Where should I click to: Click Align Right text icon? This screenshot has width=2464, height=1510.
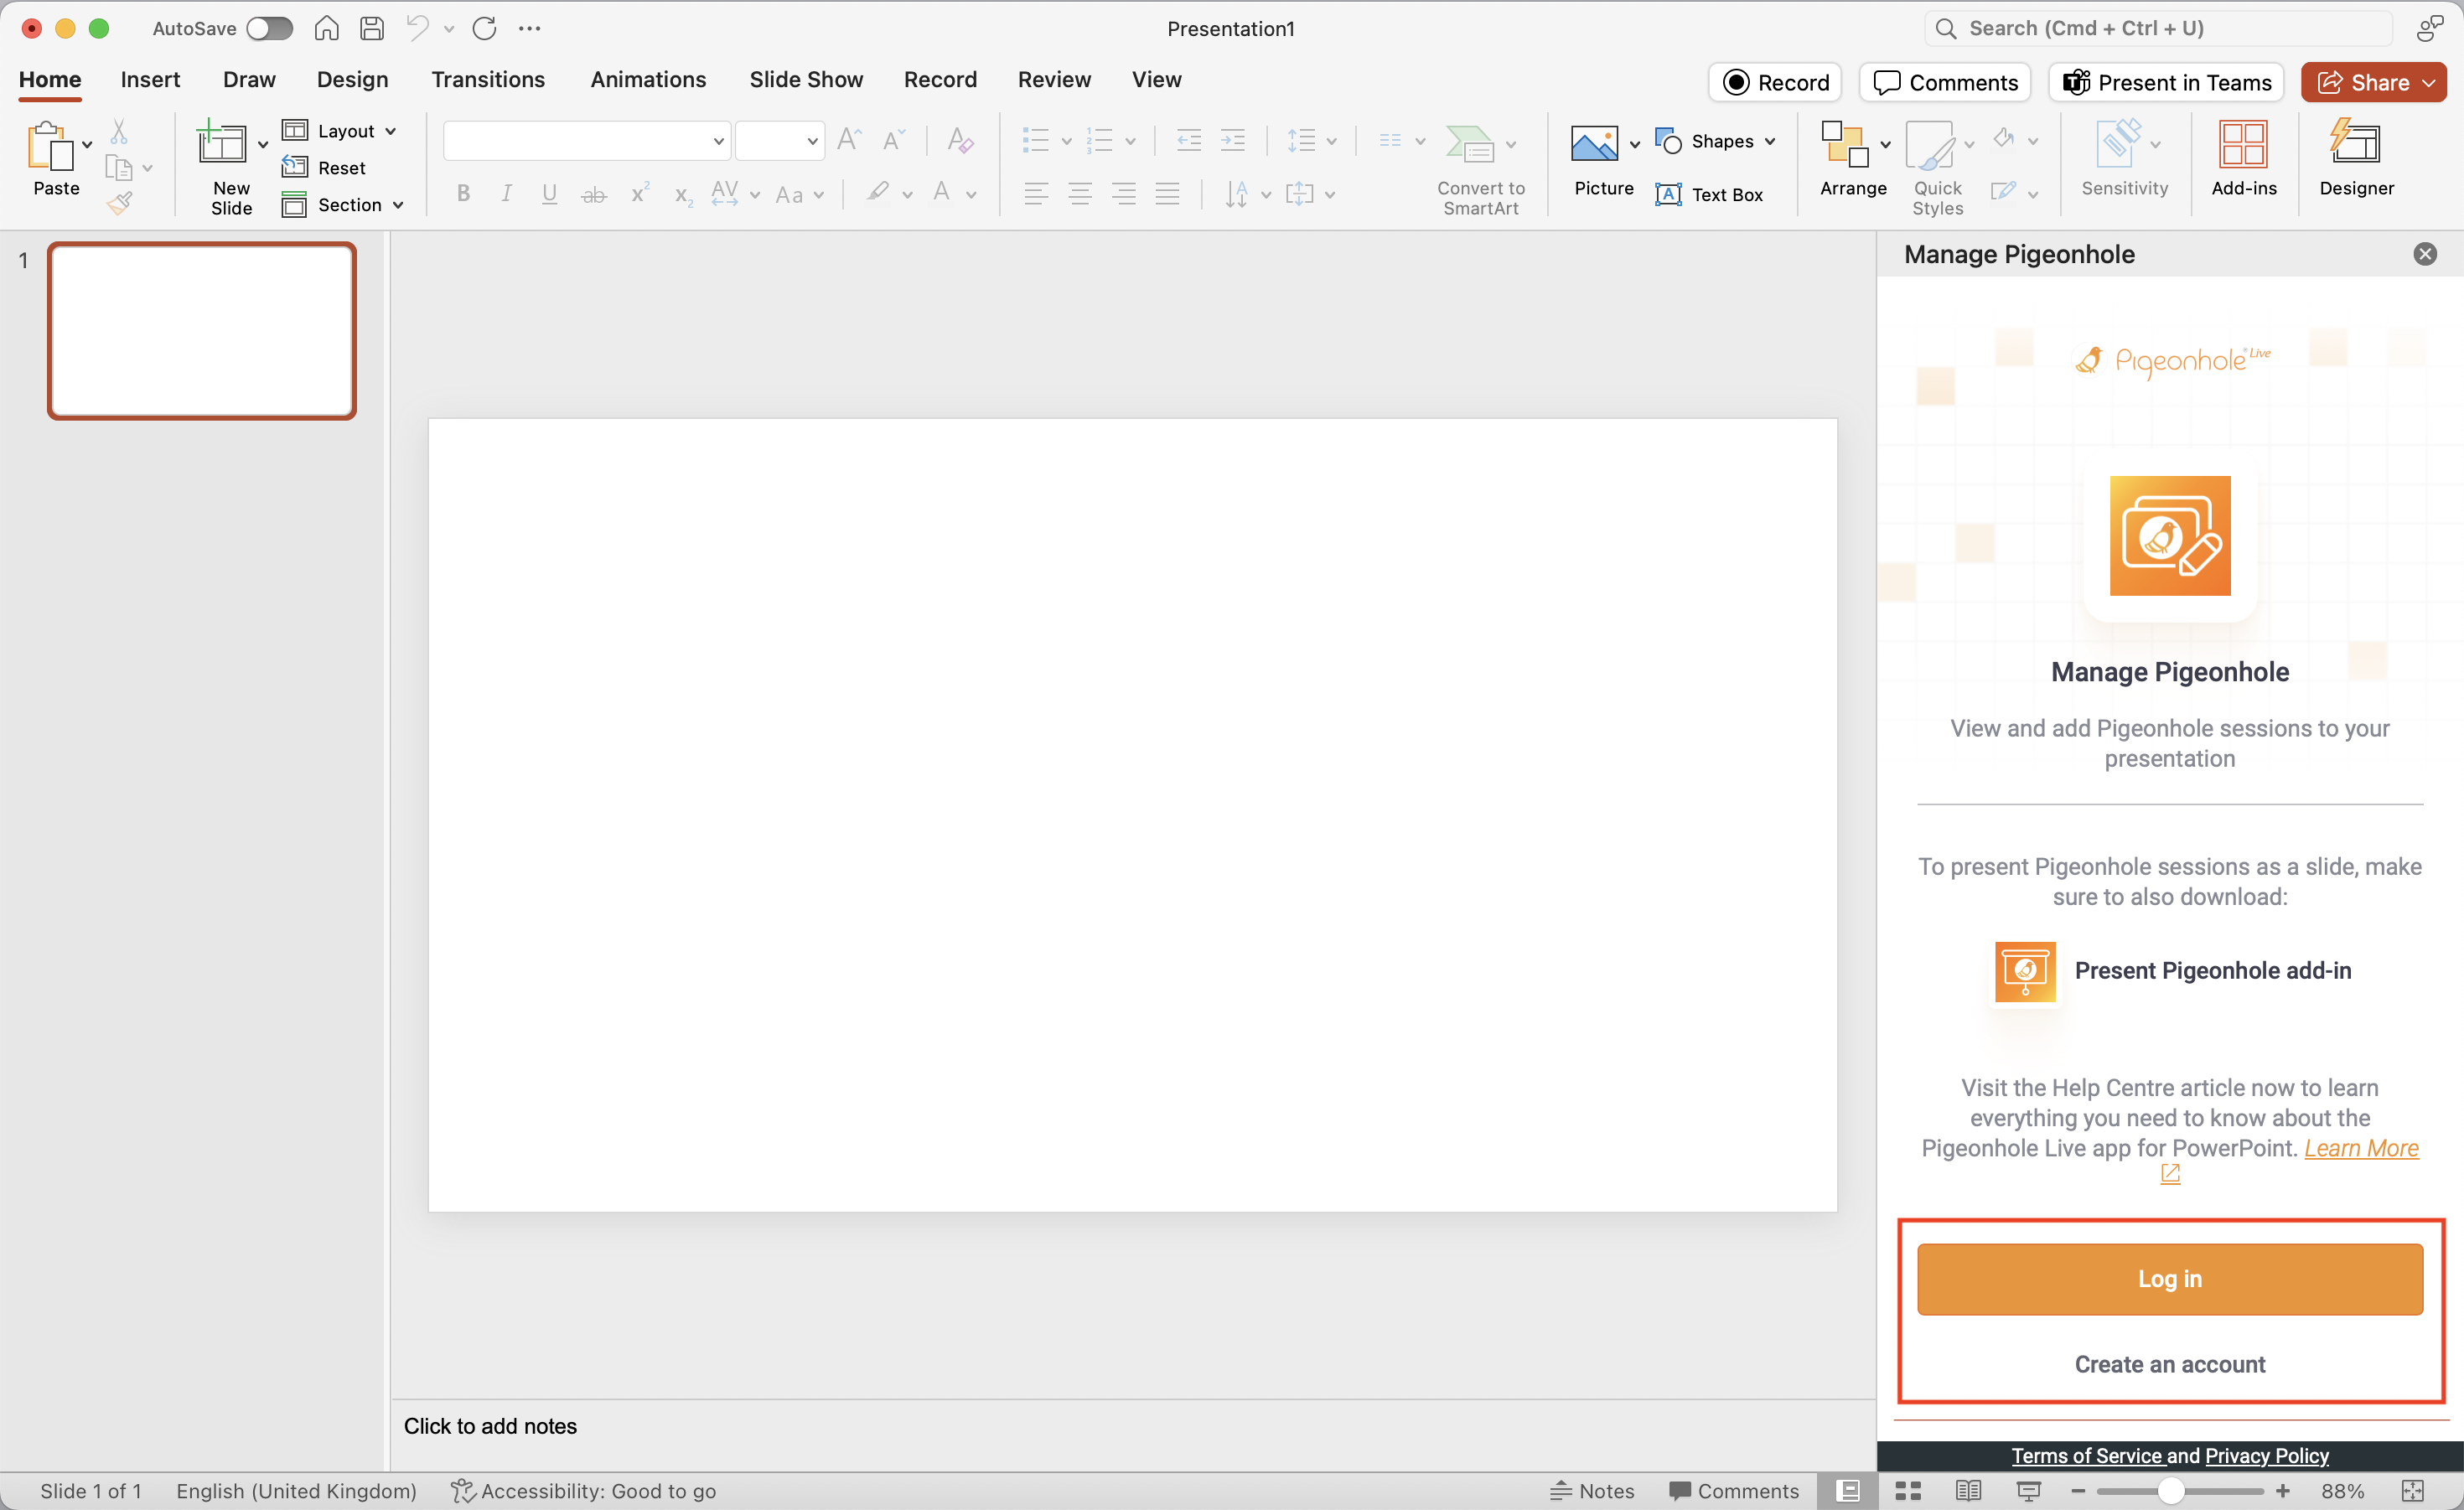[x=1124, y=193]
